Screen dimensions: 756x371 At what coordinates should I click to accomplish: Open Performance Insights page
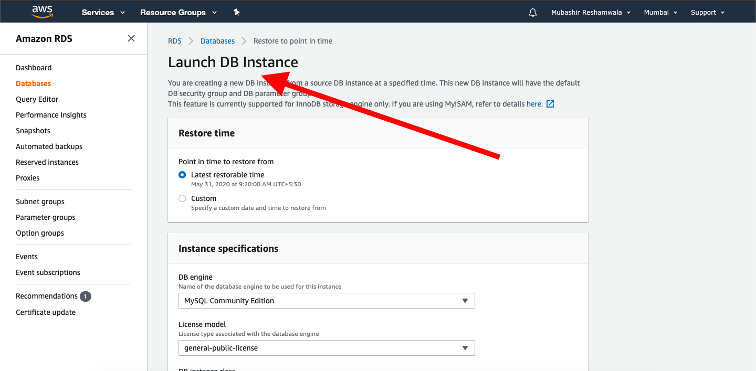tap(51, 115)
